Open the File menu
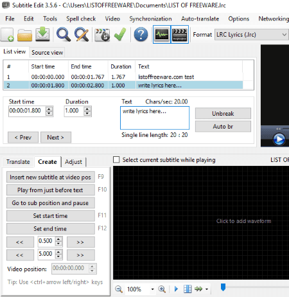Screen dimensions: 289x297 click(10, 19)
